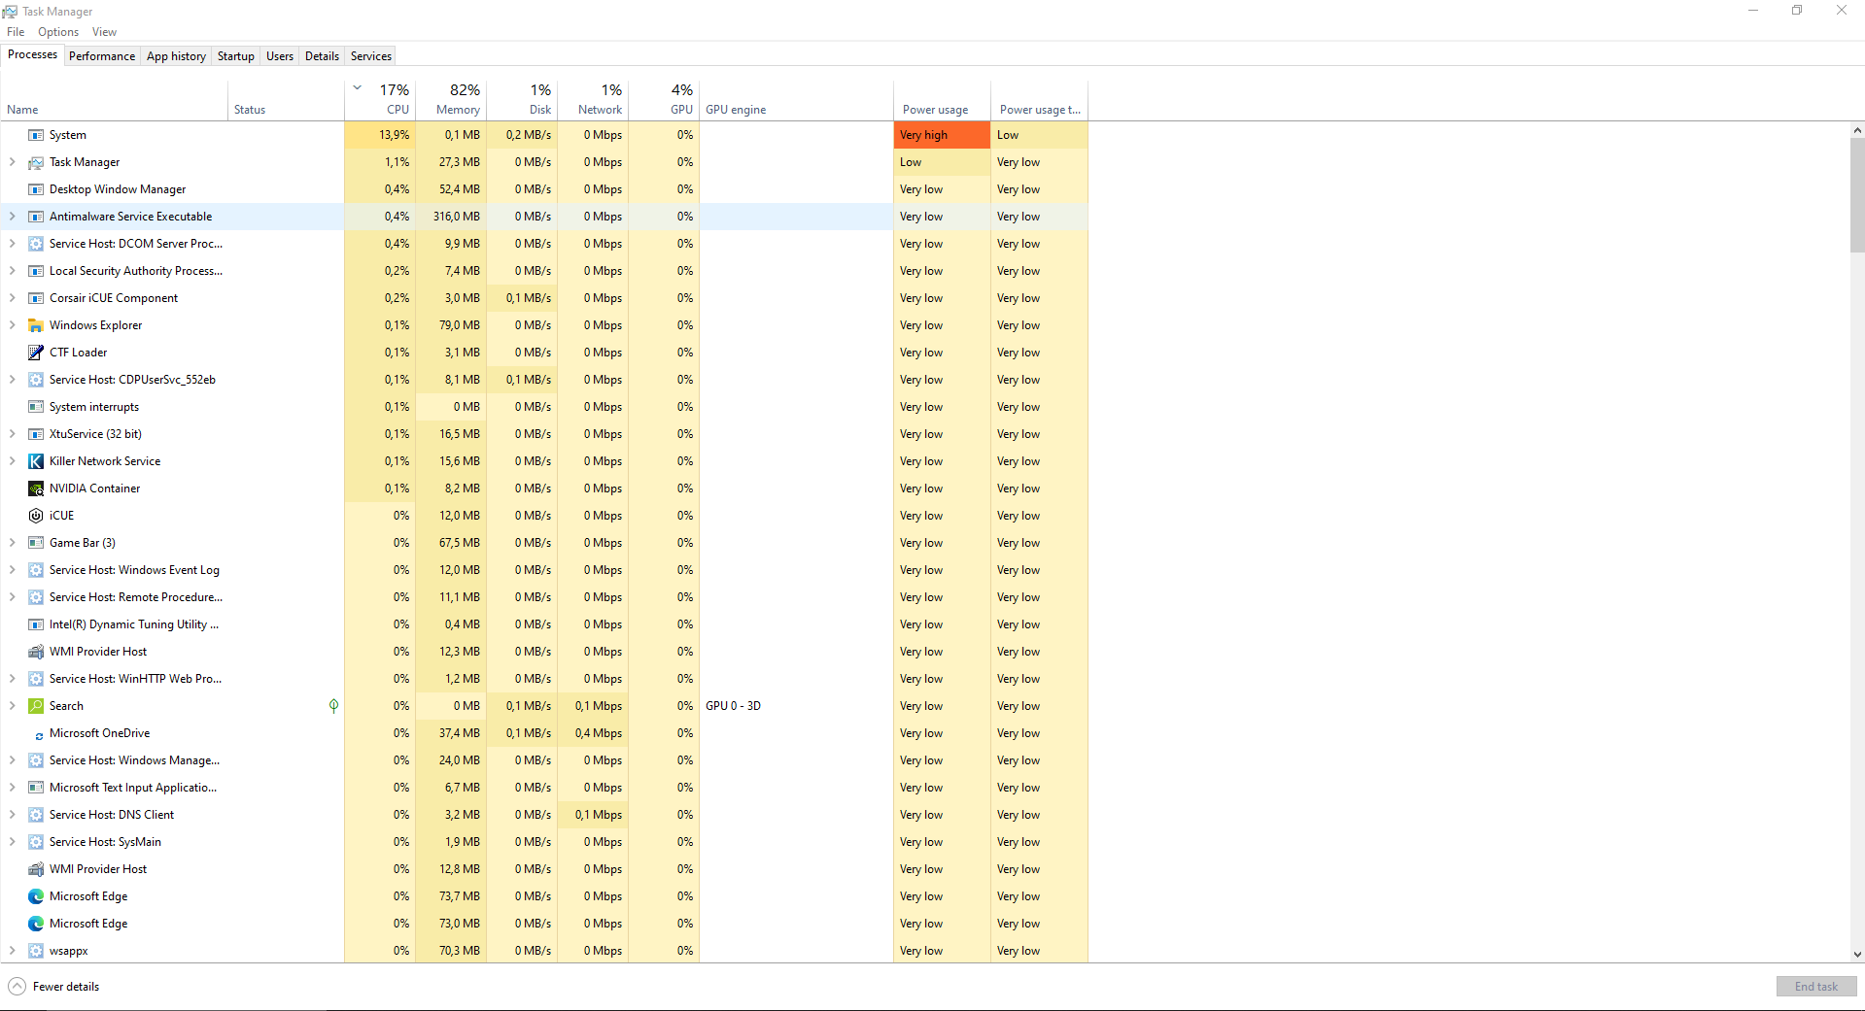Expand the Killer Network Service row
Viewport: 1865px width, 1011px height.
click(x=12, y=461)
